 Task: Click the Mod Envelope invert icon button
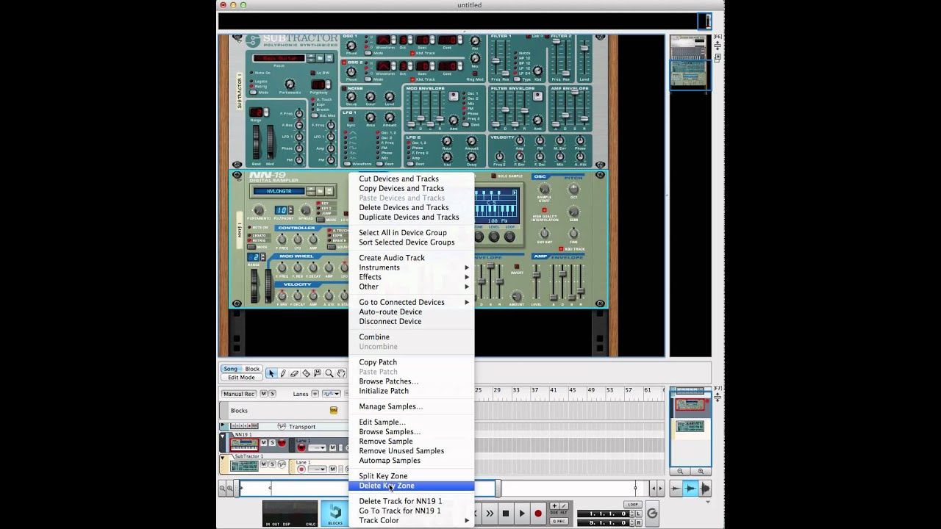(454, 96)
